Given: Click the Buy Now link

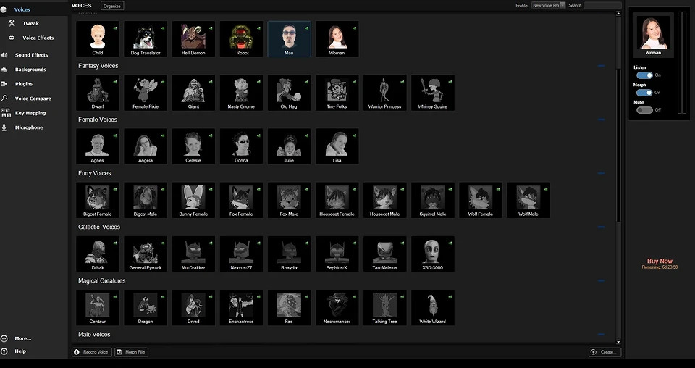Looking at the screenshot, I should (x=660, y=261).
